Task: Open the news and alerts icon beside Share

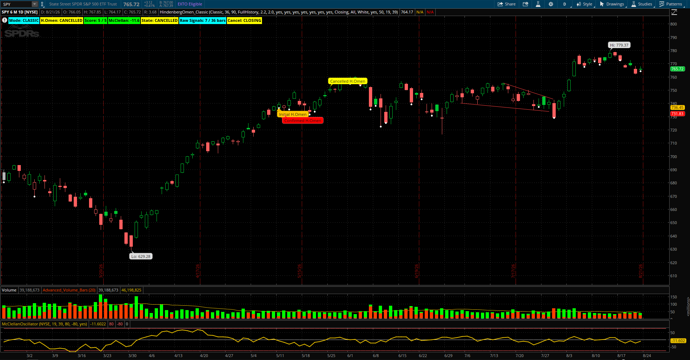Action: point(525,4)
